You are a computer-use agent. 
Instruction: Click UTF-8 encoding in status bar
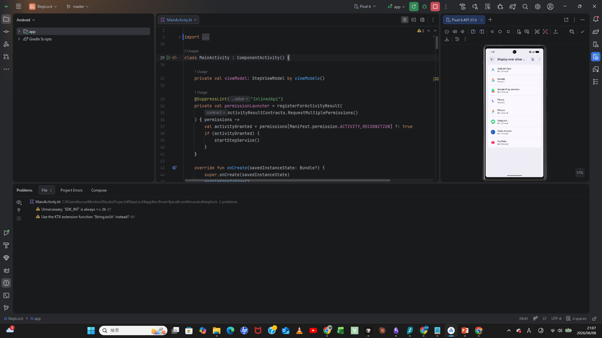pyautogui.click(x=556, y=318)
